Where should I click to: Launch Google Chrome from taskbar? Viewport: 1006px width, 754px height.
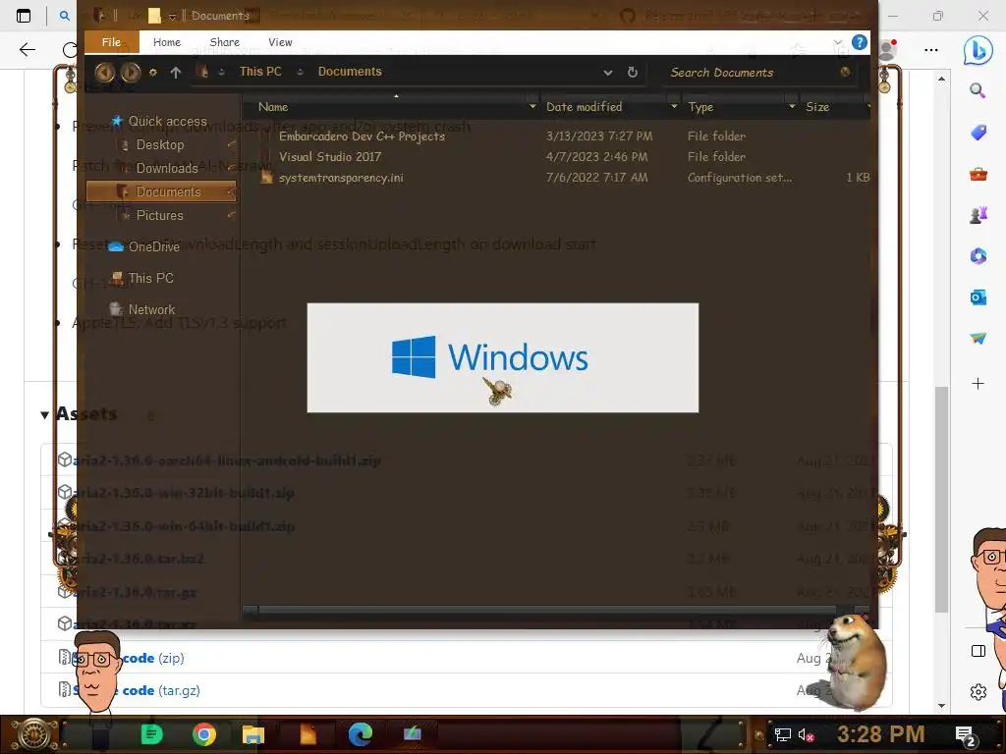204,734
